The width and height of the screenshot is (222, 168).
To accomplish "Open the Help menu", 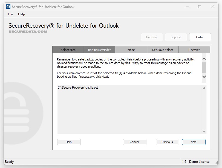I will [21, 14].
